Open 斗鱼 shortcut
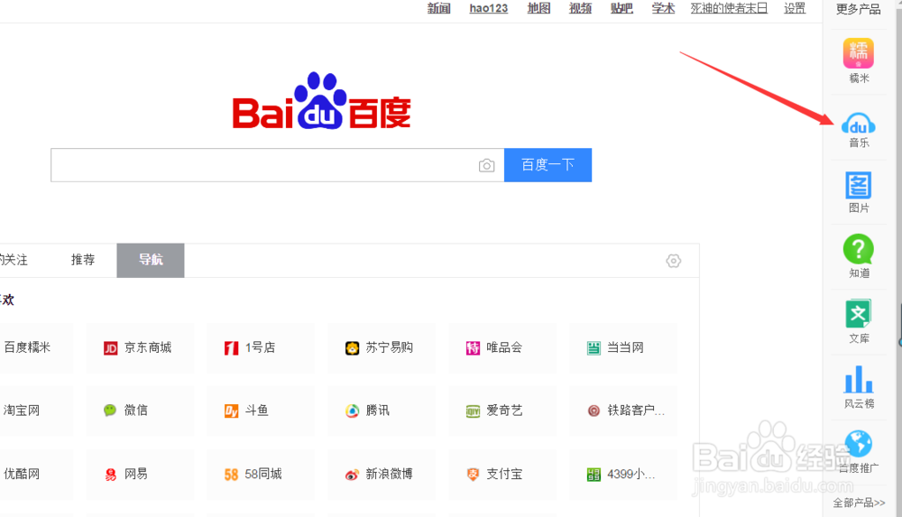 tap(261, 411)
